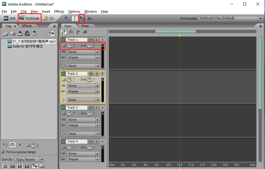
Task: Mute Track 4 with M button
Action: (91, 141)
